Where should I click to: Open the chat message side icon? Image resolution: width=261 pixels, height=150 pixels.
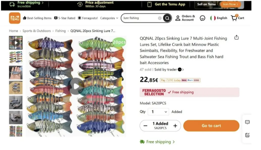pos(247,122)
